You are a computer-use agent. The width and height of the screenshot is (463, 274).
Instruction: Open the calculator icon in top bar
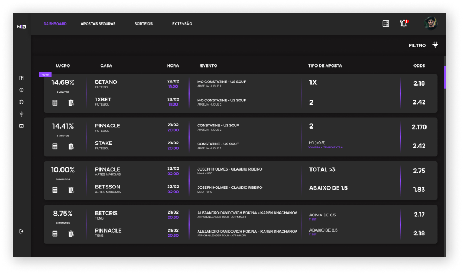[x=386, y=23]
